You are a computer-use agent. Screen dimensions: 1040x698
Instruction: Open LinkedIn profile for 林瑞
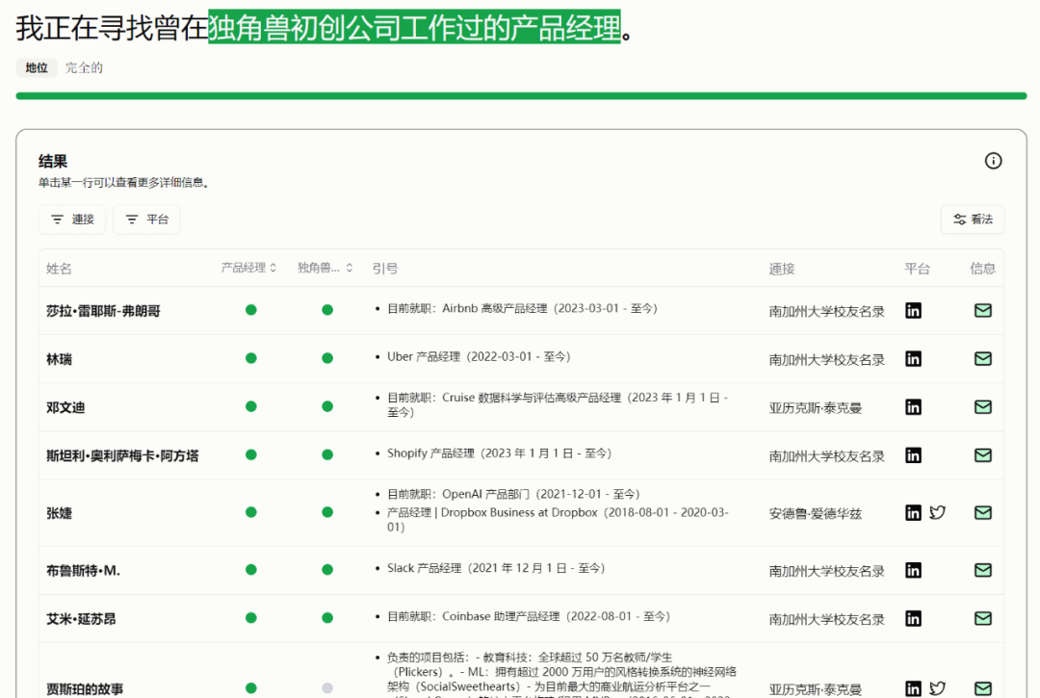913,358
